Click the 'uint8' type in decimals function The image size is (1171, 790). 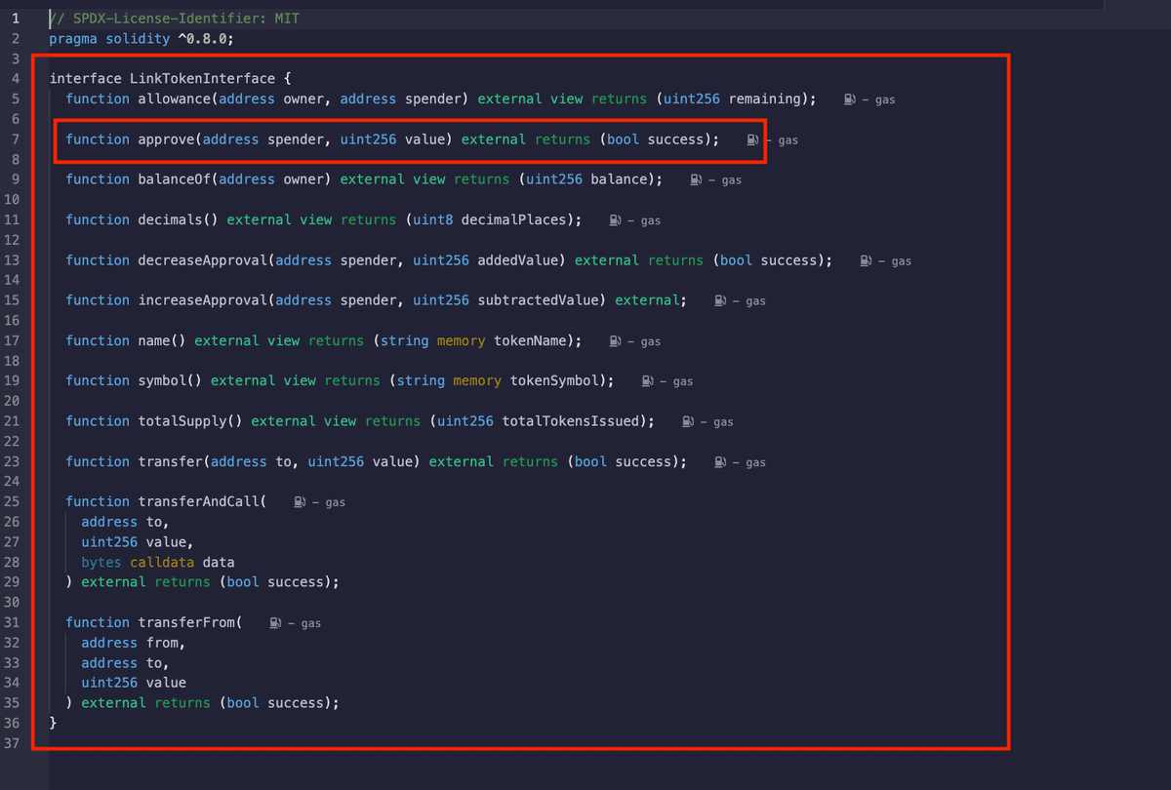432,219
